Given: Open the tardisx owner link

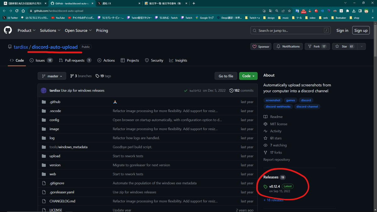Looking at the screenshot, I should [21, 47].
